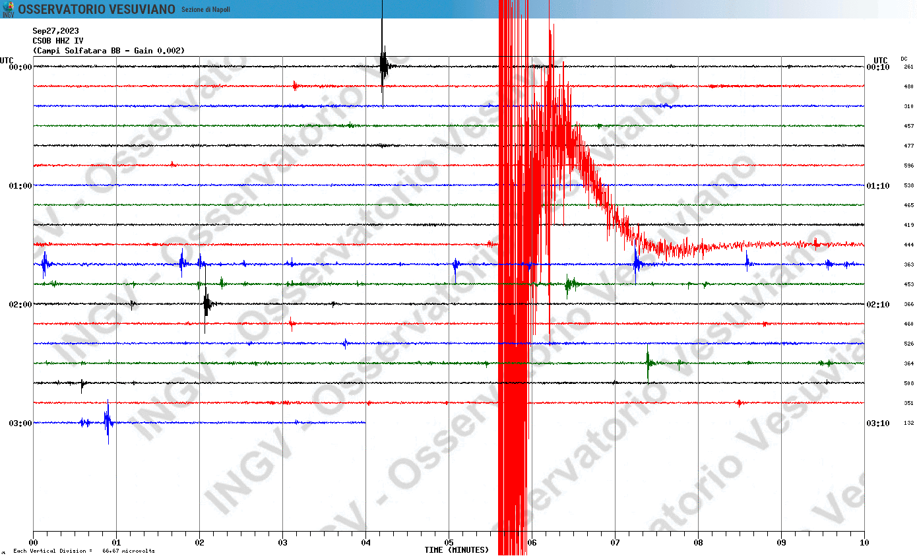Click the Each Vertical Division microvolts note

tap(84, 551)
